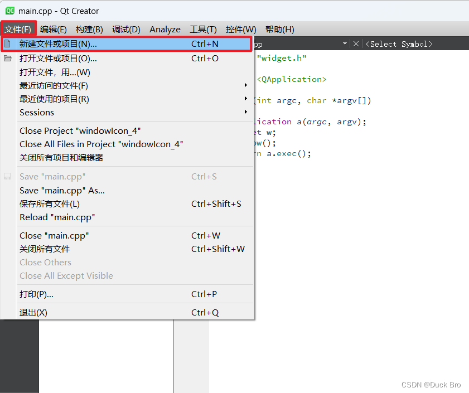469x393 pixels.
Task: Open the Analyze menu
Action: point(165,29)
